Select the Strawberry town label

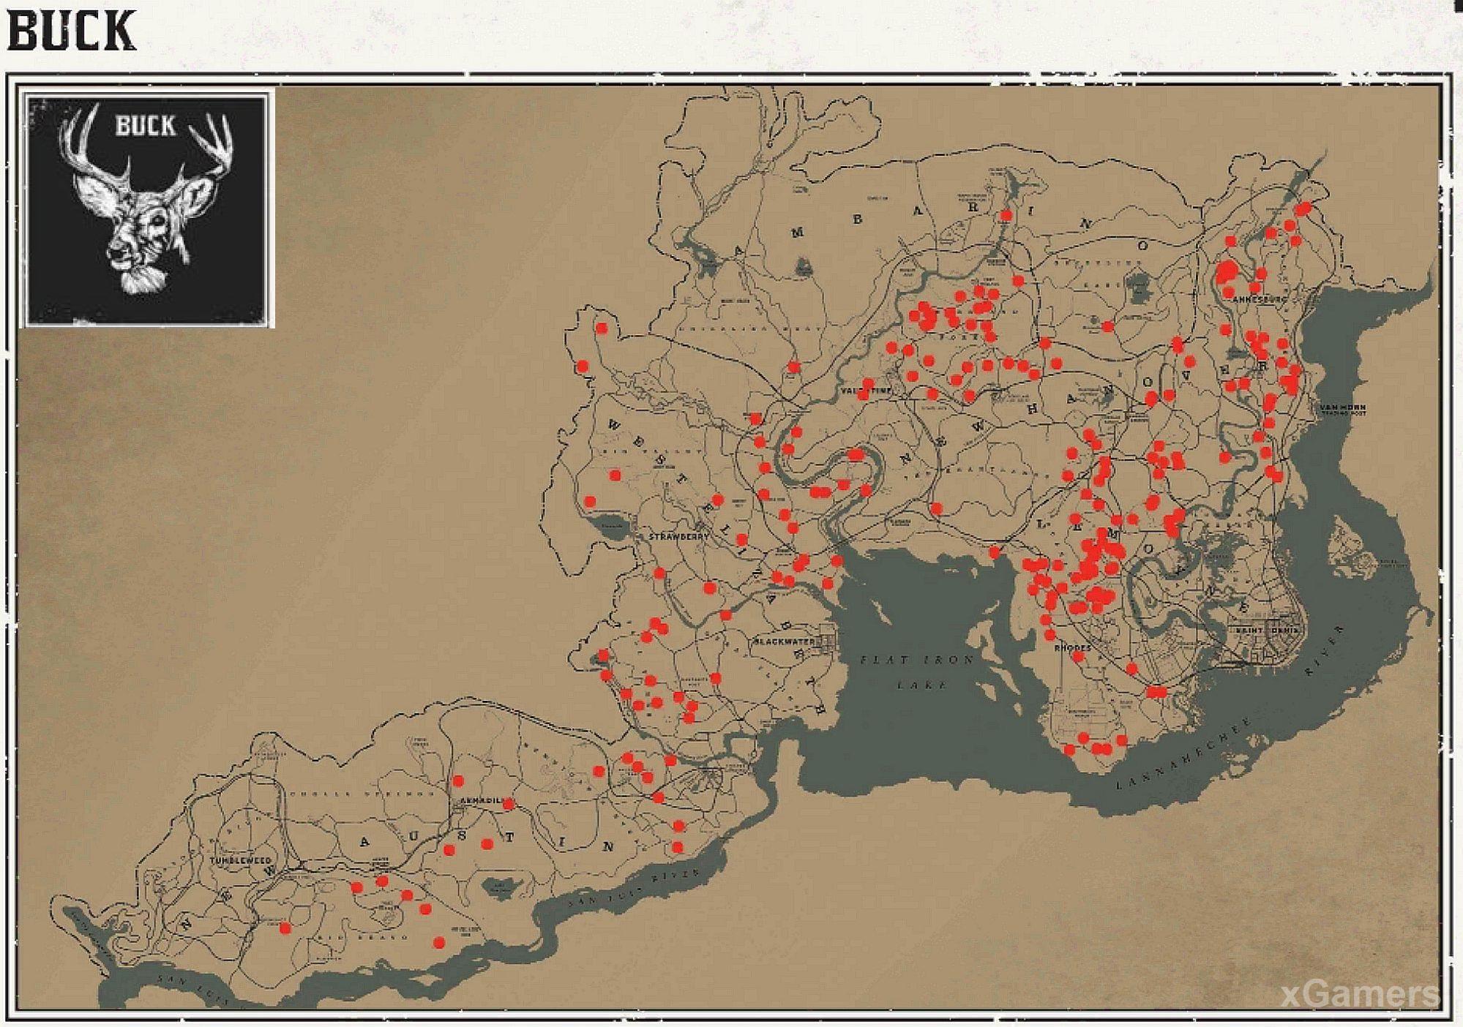pyautogui.click(x=678, y=536)
